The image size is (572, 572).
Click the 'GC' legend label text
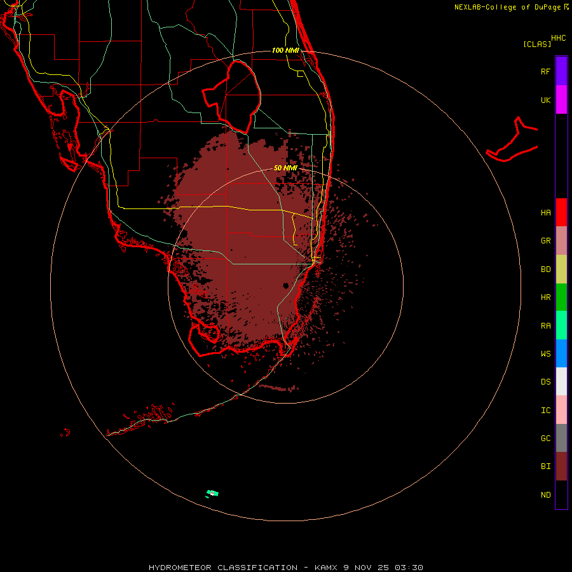coord(545,439)
